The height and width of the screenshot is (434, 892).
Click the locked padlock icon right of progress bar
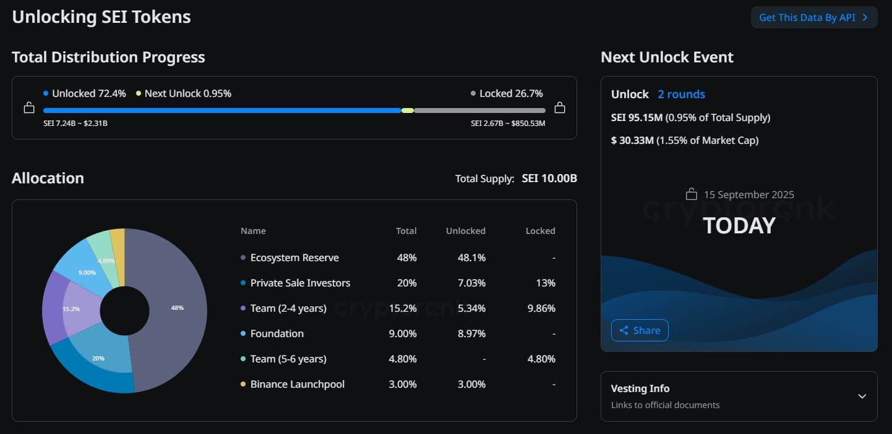click(x=560, y=107)
